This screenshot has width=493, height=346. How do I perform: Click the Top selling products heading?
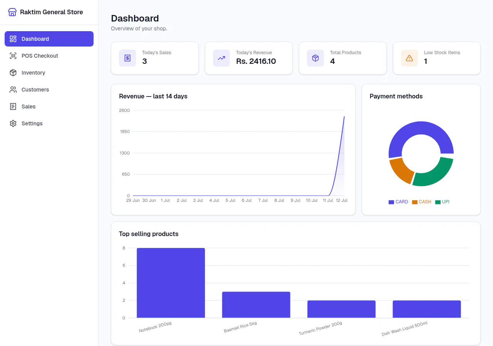pyautogui.click(x=149, y=234)
